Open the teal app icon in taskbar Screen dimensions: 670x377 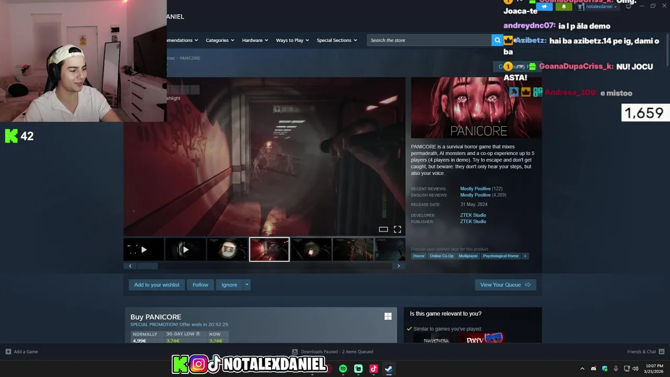tap(358, 369)
